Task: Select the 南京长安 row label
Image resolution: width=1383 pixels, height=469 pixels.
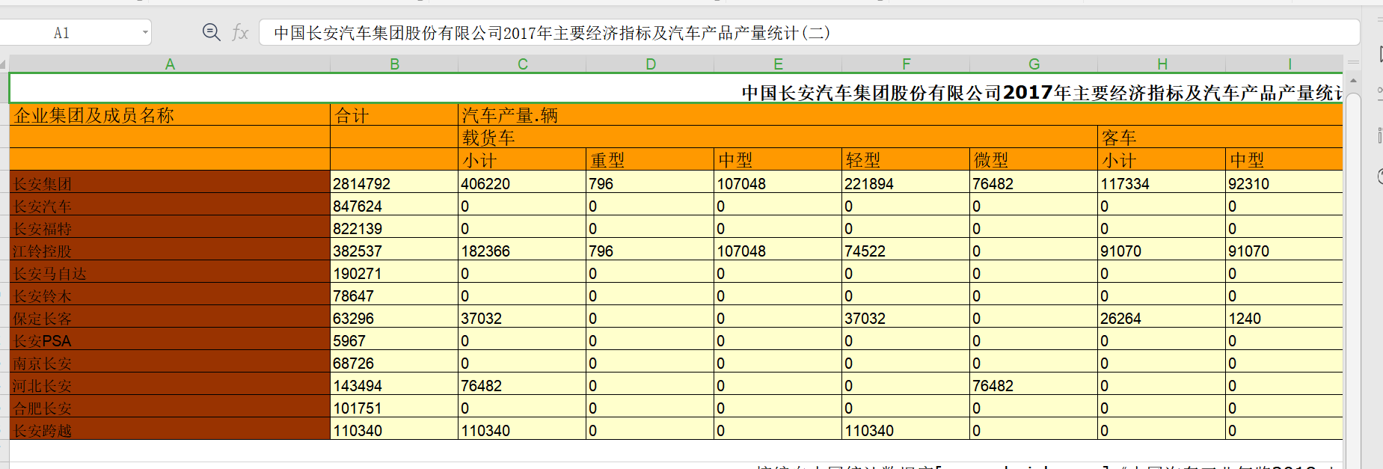Action: (170, 362)
